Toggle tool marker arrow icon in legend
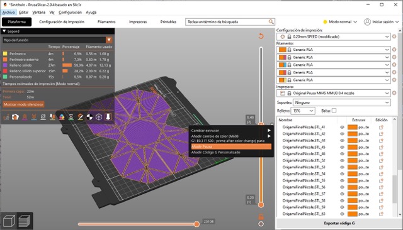 coord(108,117)
